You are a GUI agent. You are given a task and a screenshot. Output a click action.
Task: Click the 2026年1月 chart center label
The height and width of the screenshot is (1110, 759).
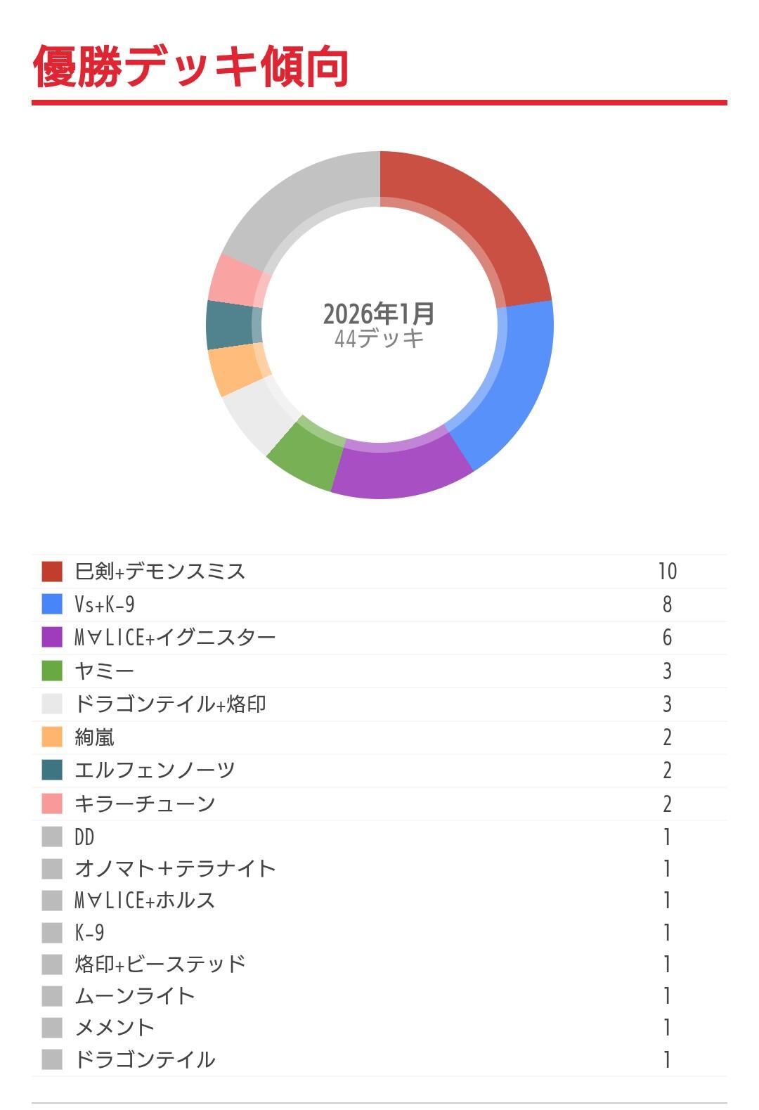pyautogui.click(x=379, y=314)
